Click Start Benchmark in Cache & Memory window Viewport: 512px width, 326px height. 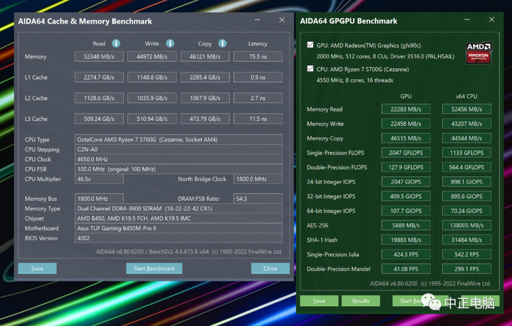pyautogui.click(x=154, y=268)
